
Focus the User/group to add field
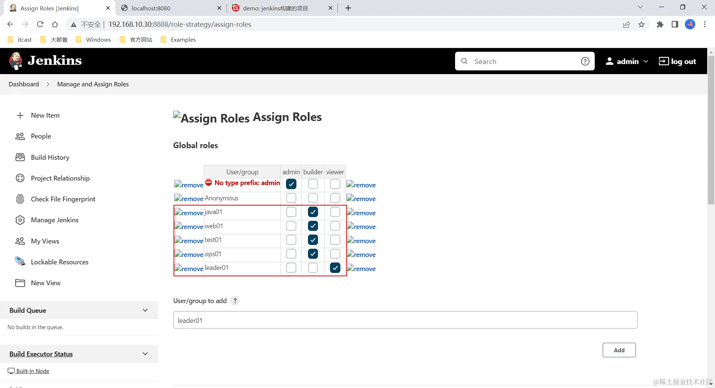pyautogui.click(x=405, y=320)
